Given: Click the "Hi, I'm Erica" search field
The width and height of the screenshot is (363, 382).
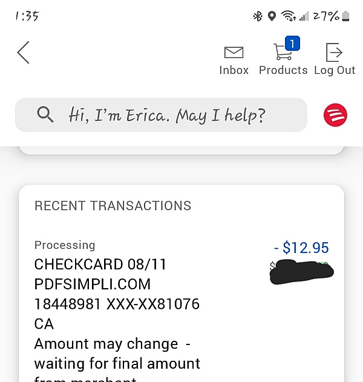Looking at the screenshot, I should point(167,115).
